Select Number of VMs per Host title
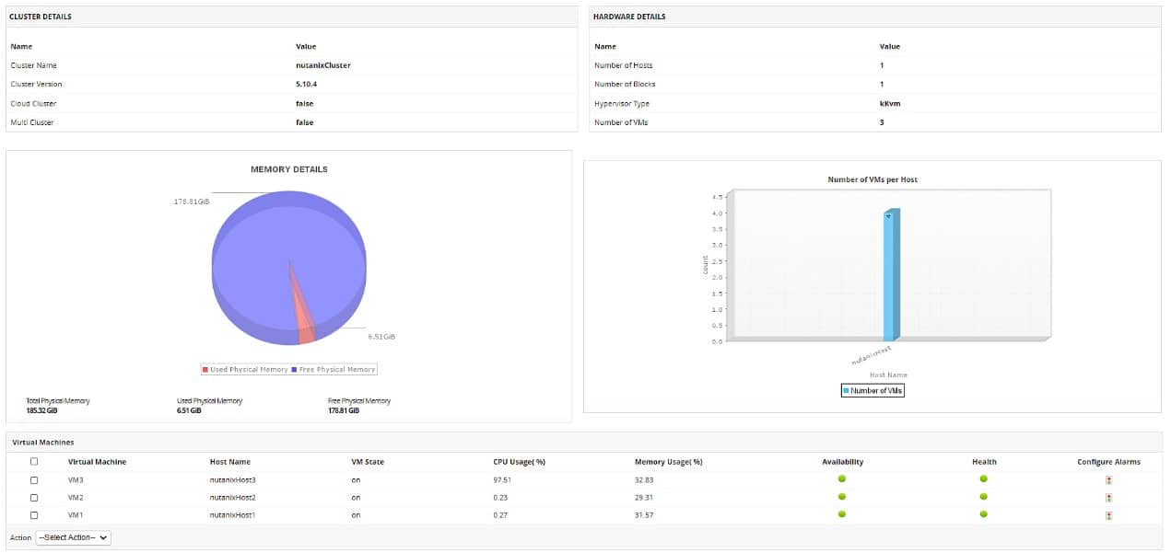Screen dimensions: 1171x553 [872, 179]
